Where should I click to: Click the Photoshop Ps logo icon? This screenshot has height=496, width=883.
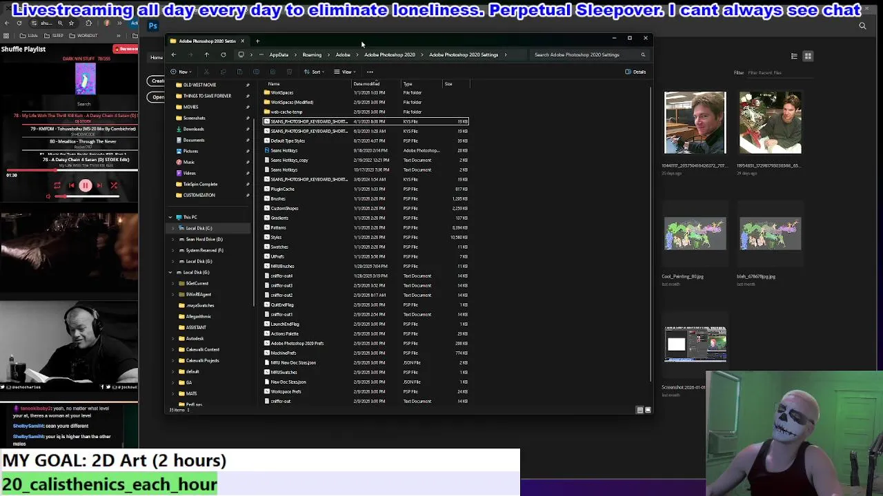(x=153, y=26)
